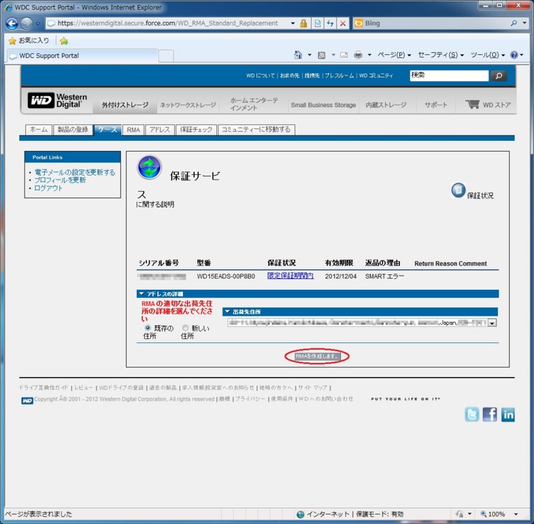Select the WDC Support Portal browser tab
The image size is (534, 524).
tap(83, 56)
